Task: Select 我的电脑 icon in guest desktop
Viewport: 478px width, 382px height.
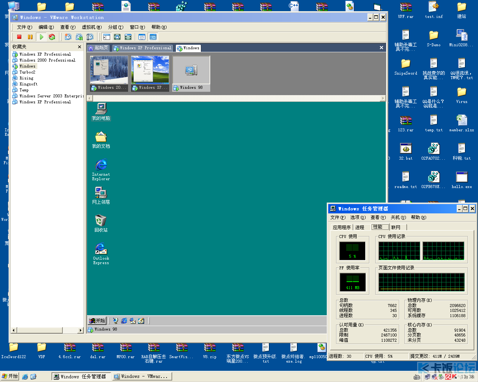Action: [101, 112]
